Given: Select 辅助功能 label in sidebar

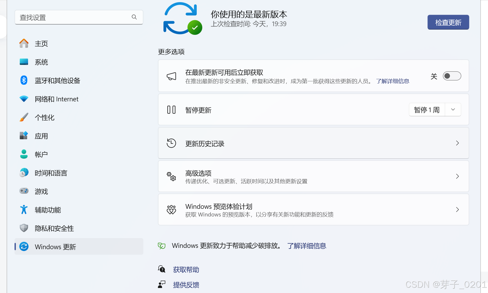Looking at the screenshot, I should [x=48, y=210].
